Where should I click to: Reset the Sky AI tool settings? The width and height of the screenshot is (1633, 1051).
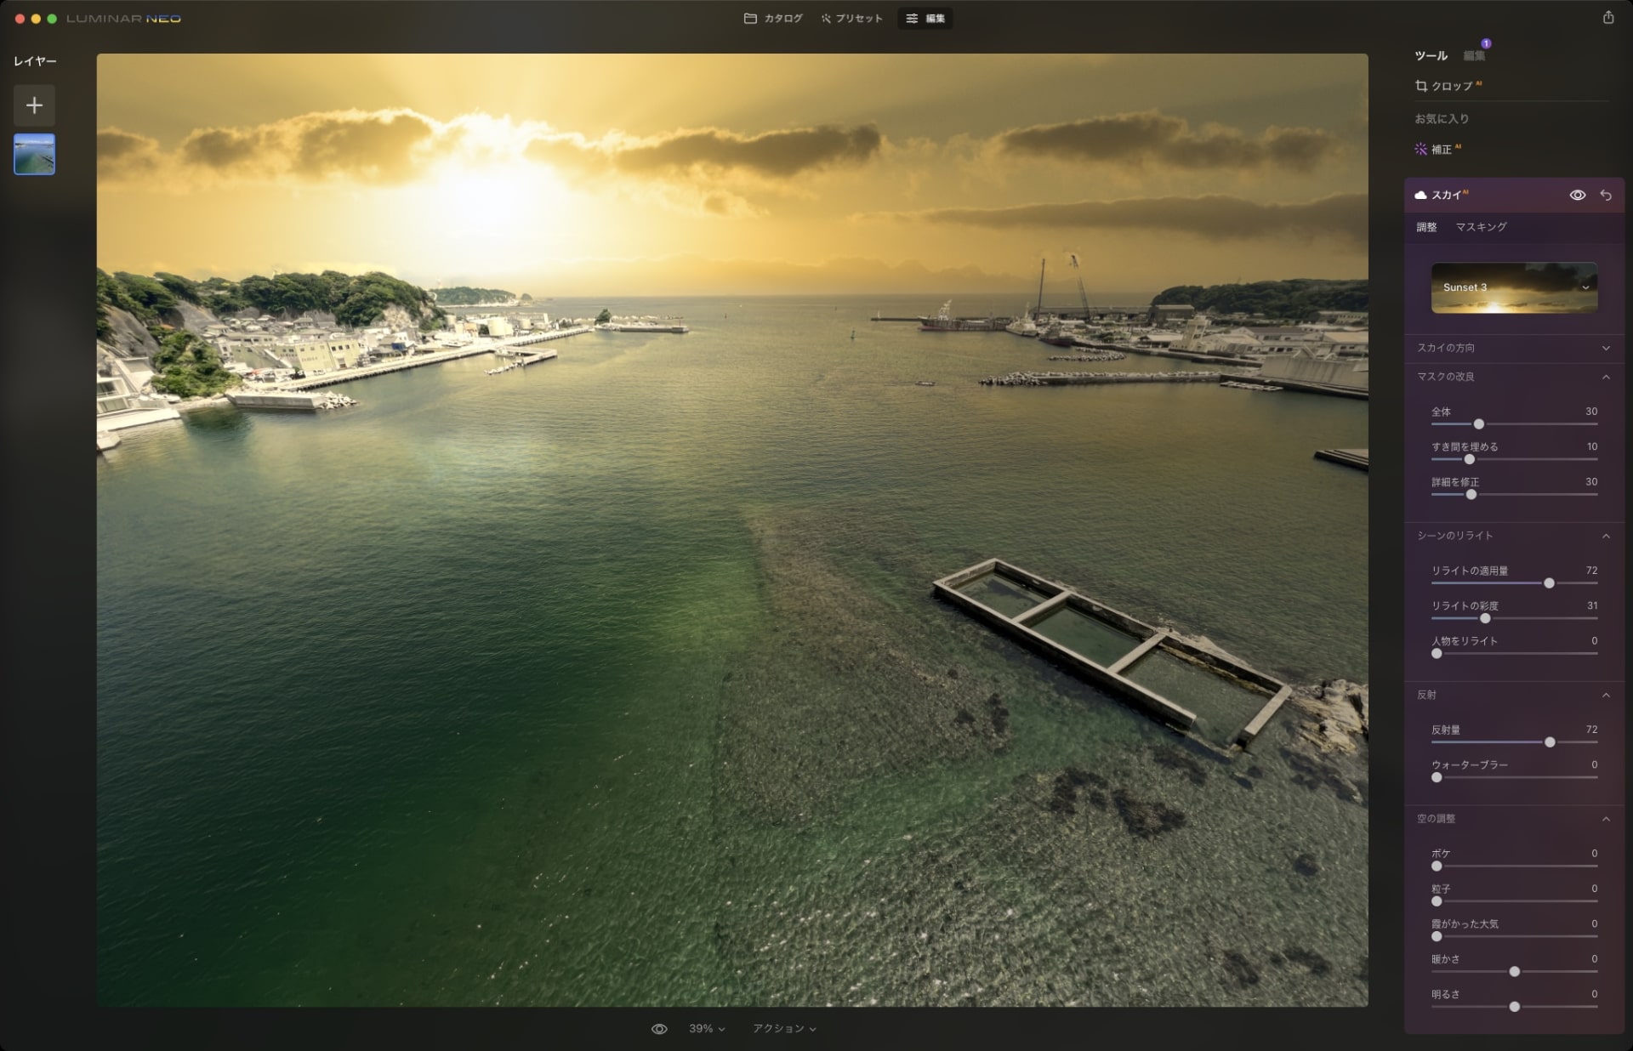click(x=1606, y=196)
